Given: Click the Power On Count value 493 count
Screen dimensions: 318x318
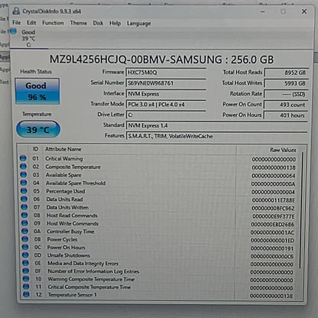Looking at the screenshot, I should (x=286, y=105).
